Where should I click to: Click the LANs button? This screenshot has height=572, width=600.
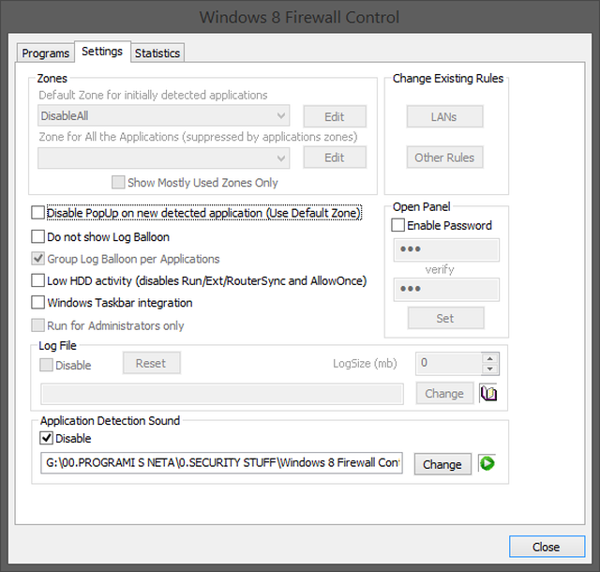[x=444, y=117]
